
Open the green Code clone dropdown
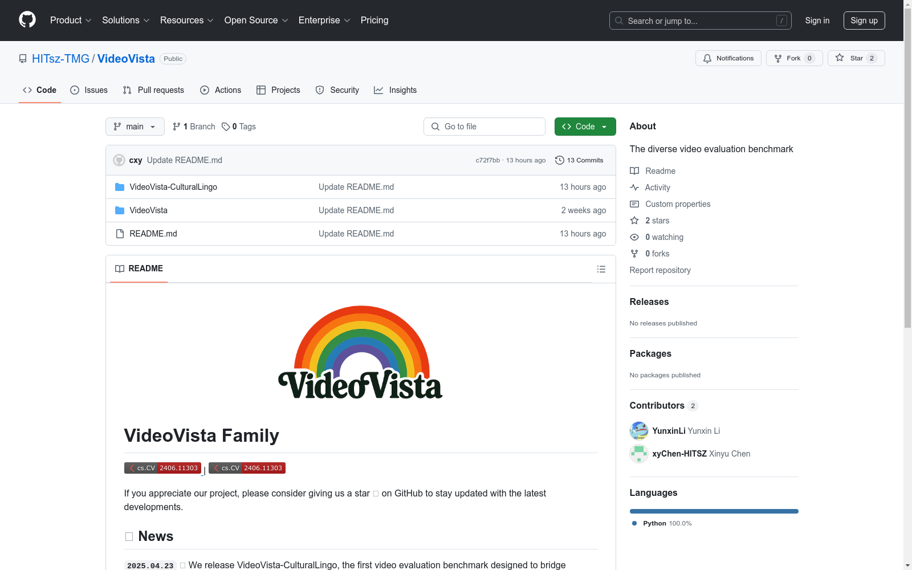tap(585, 127)
